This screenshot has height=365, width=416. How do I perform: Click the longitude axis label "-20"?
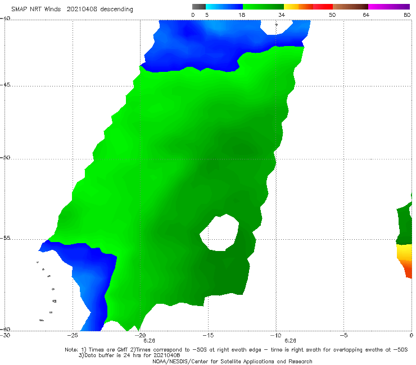(141, 335)
